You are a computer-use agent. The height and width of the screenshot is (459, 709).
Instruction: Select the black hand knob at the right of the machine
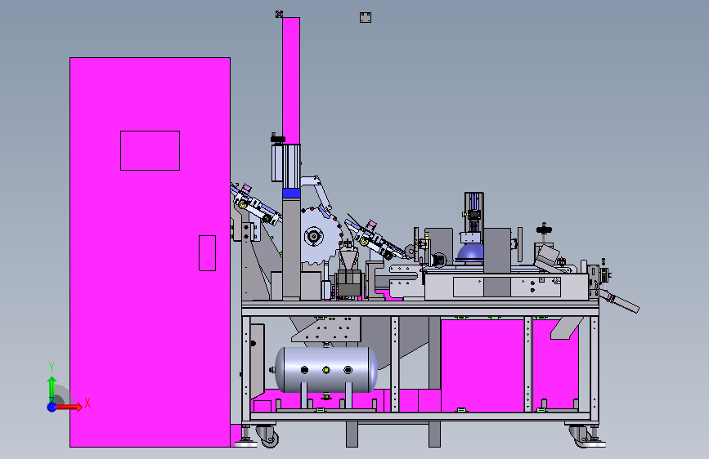(544, 229)
